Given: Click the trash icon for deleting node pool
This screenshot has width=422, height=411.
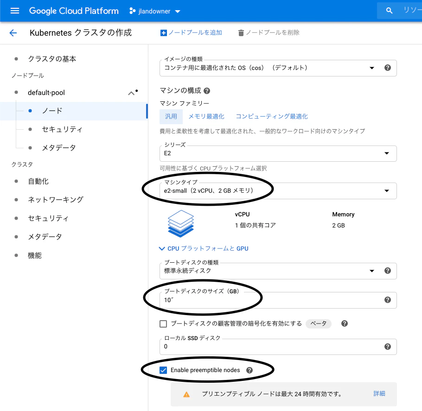Looking at the screenshot, I should click(x=241, y=33).
